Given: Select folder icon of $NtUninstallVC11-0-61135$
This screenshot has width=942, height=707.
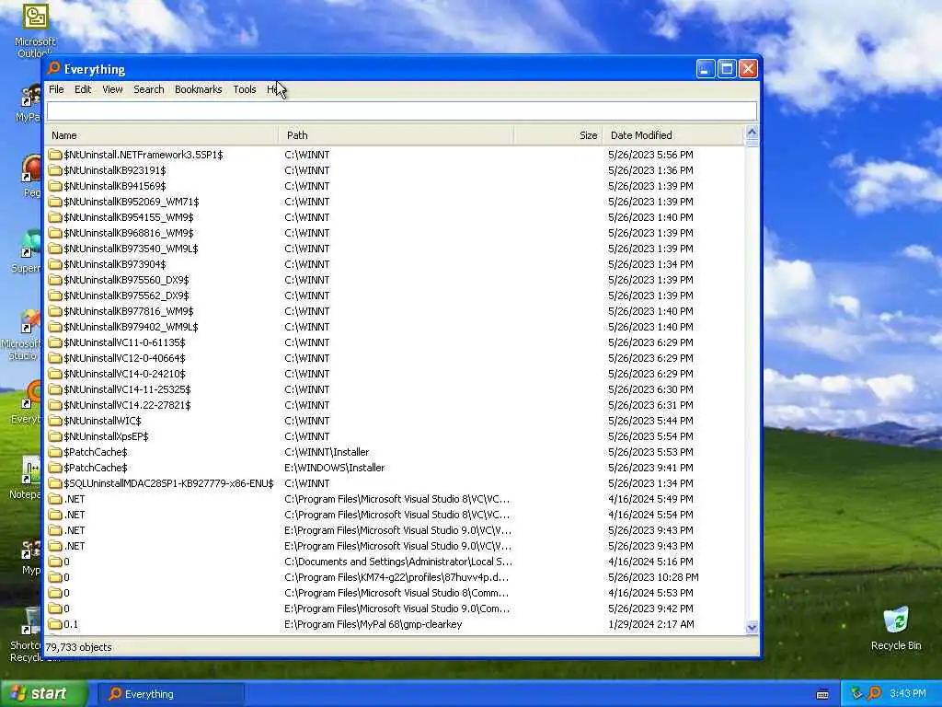Looking at the screenshot, I should tap(55, 342).
